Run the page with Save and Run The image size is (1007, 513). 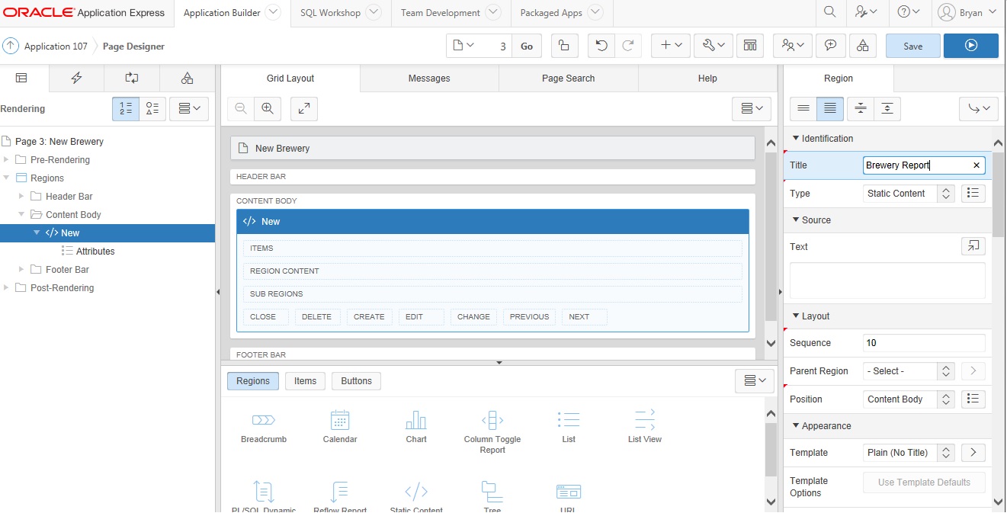(x=970, y=46)
